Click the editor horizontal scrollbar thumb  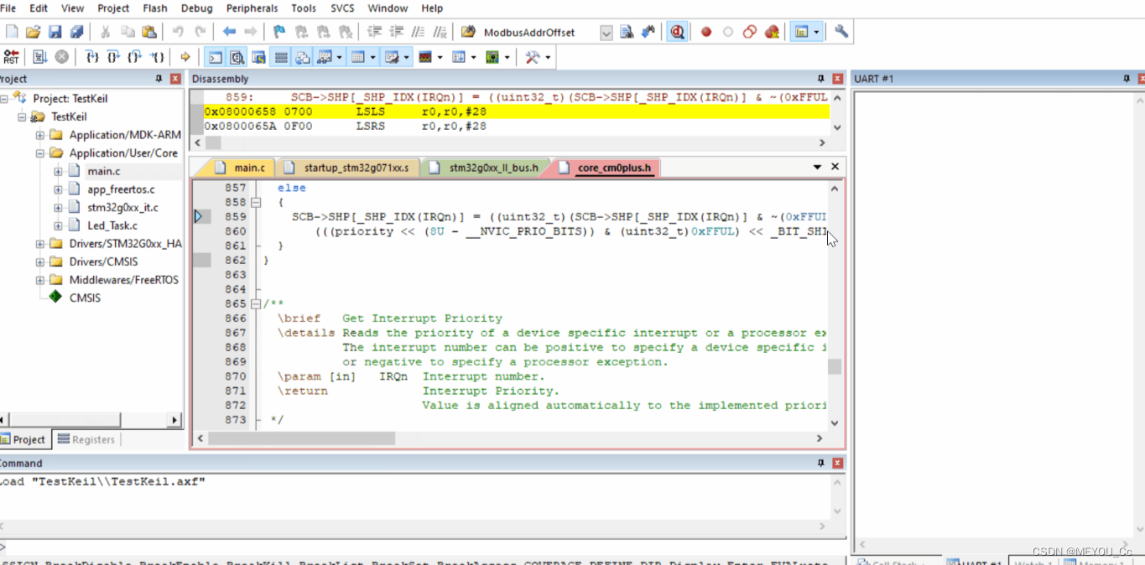point(301,438)
